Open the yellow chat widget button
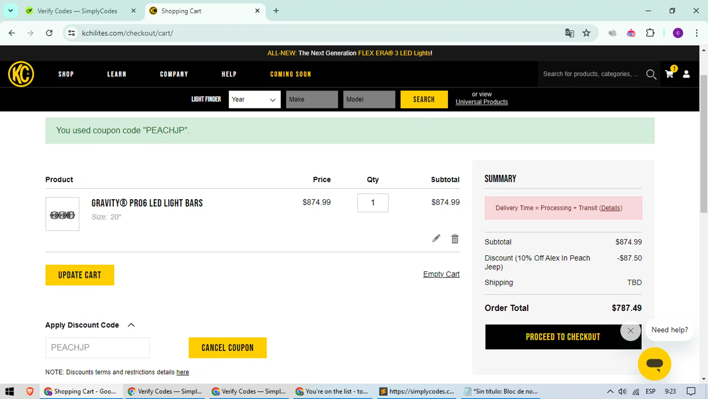Viewport: 708px width, 399px height. [654, 364]
